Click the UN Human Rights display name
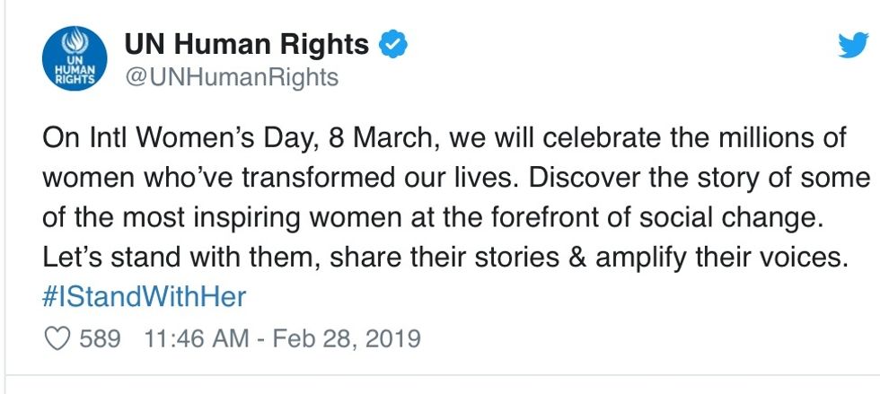This screenshot has width=880, height=394. click(x=246, y=44)
